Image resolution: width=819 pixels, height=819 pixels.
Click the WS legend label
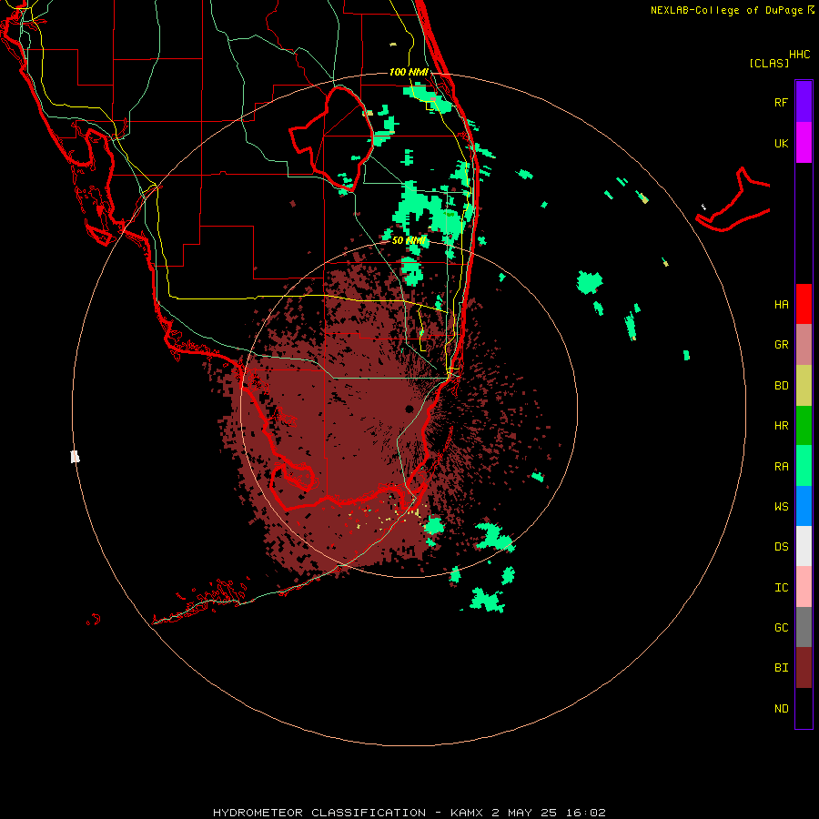[781, 507]
